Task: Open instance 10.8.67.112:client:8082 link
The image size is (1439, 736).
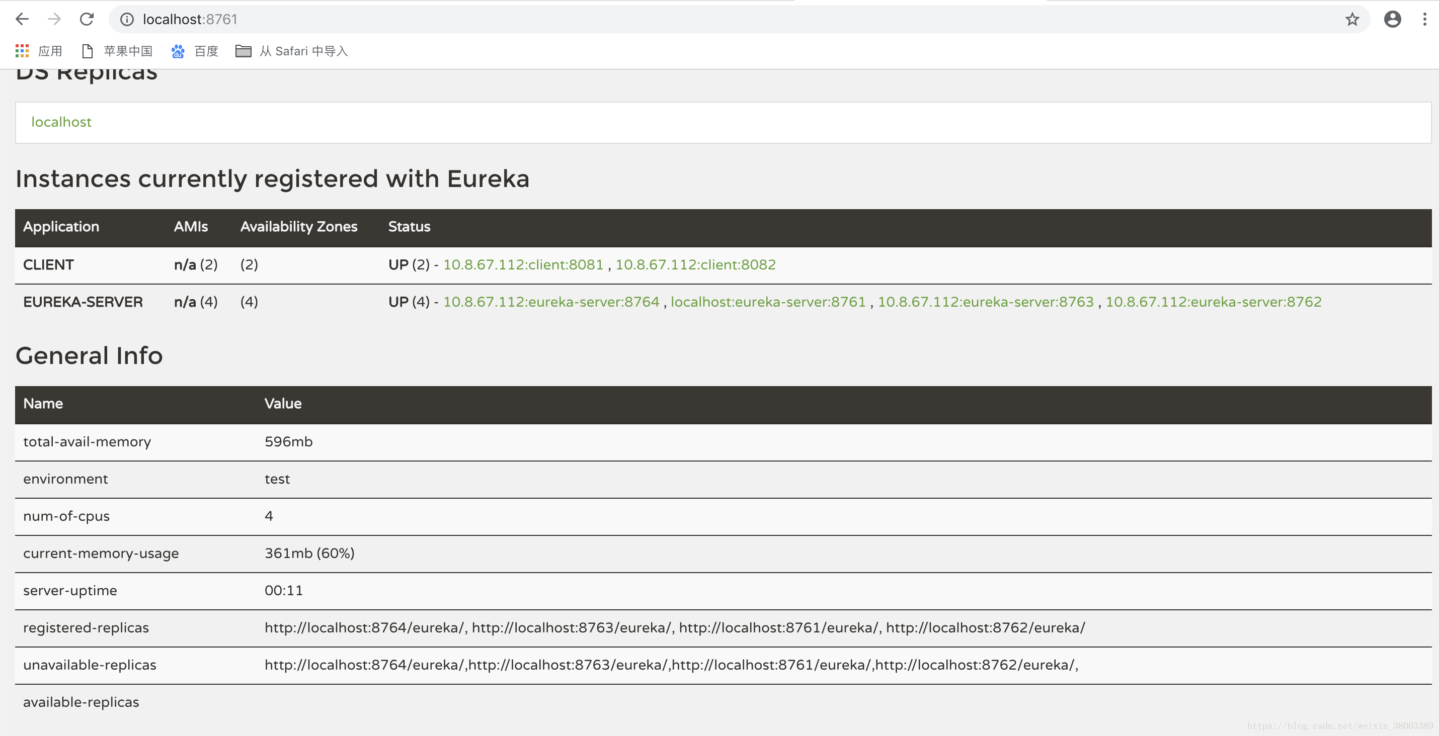Action: tap(695, 265)
